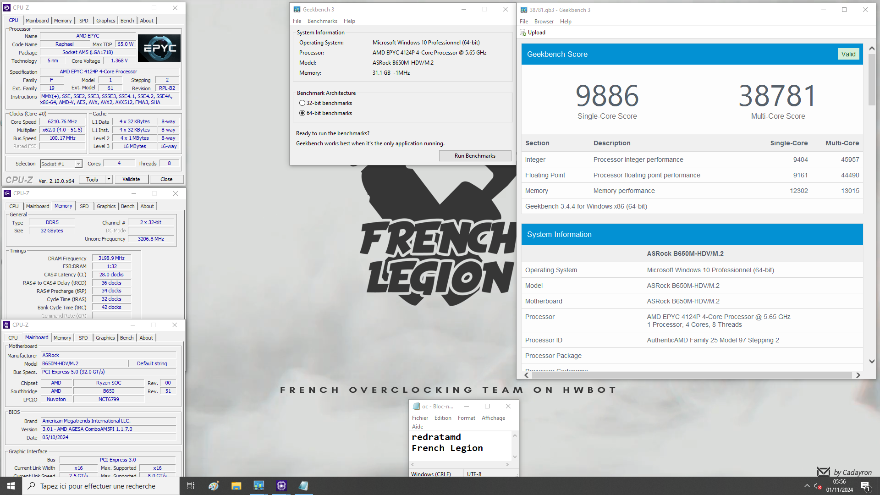The height and width of the screenshot is (495, 880).
Task: Click the Memory row multi-core value 13015
Action: coord(850,191)
